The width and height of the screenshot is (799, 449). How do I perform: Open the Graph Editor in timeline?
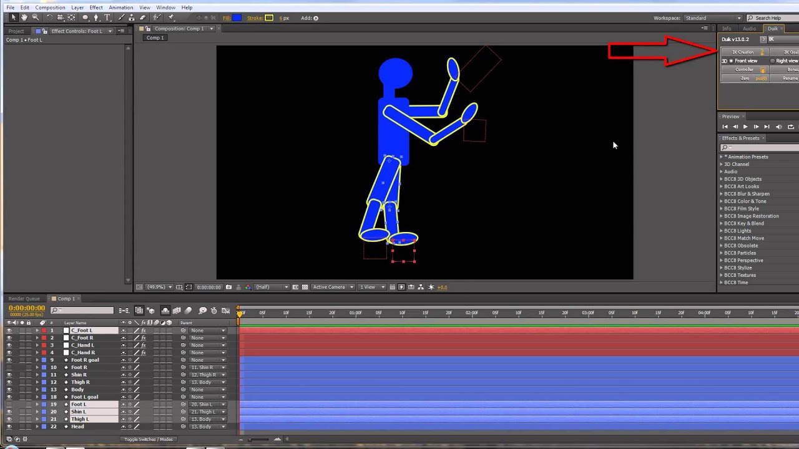pyautogui.click(x=225, y=311)
